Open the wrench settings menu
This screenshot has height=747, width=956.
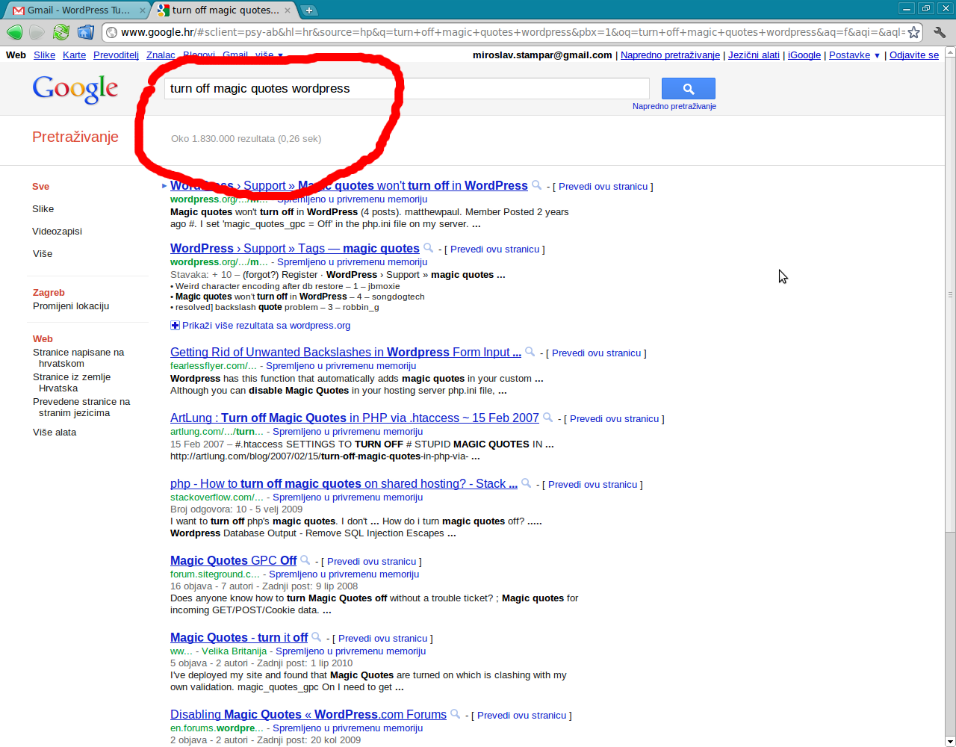[x=940, y=32]
